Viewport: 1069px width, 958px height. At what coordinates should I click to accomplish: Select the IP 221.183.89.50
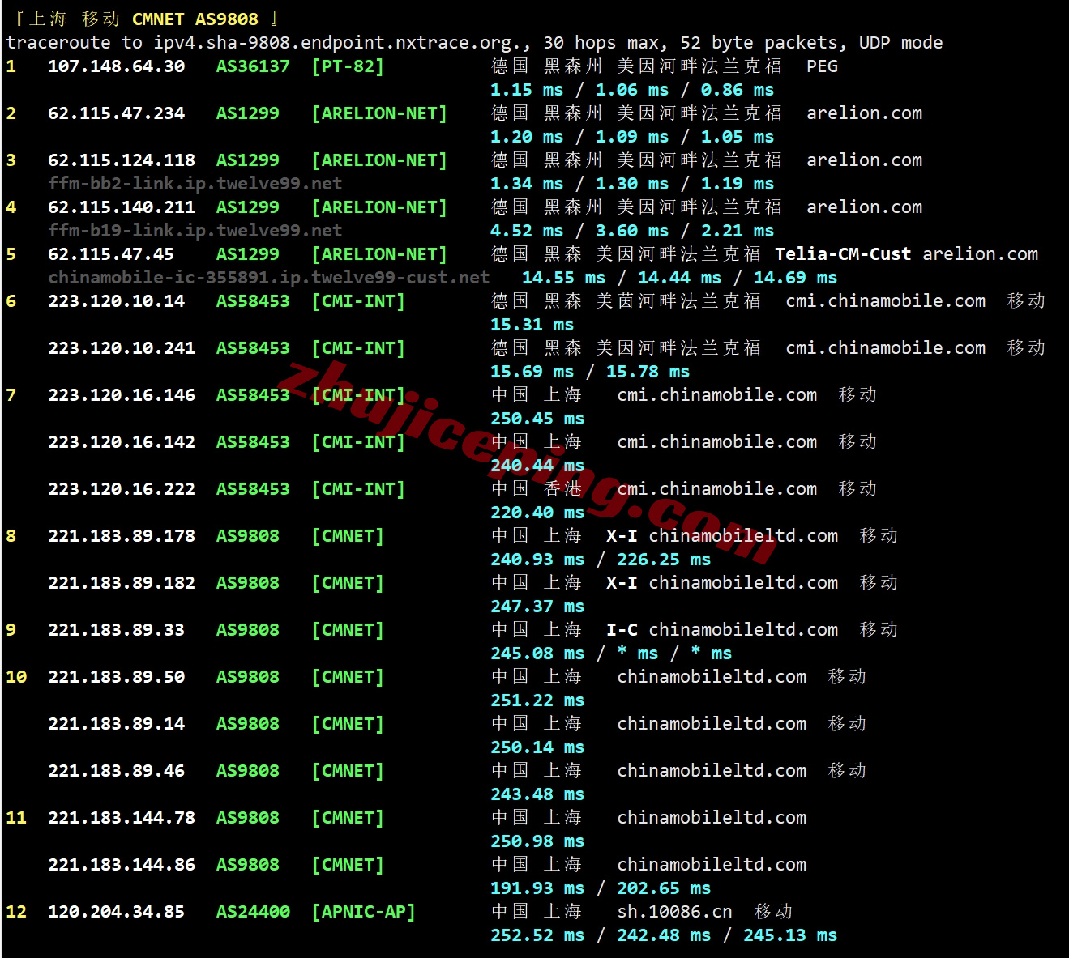pyautogui.click(x=116, y=677)
